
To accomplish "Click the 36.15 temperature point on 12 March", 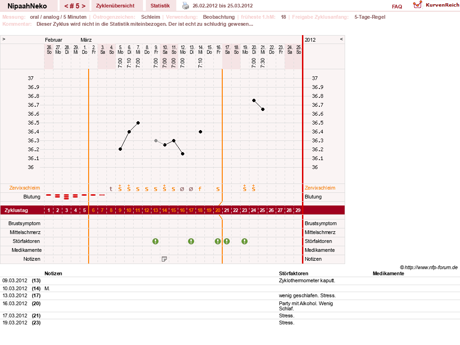I will (x=182, y=154).
